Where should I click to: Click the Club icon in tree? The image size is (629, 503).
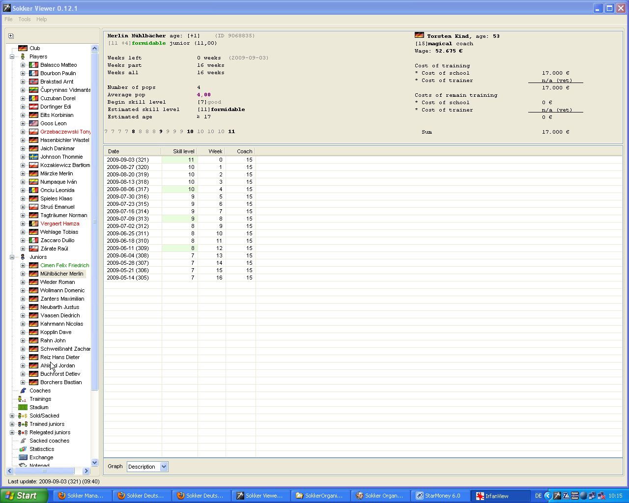pyautogui.click(x=23, y=48)
